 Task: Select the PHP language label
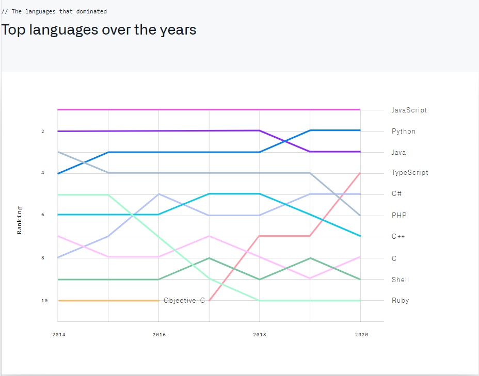click(x=399, y=215)
